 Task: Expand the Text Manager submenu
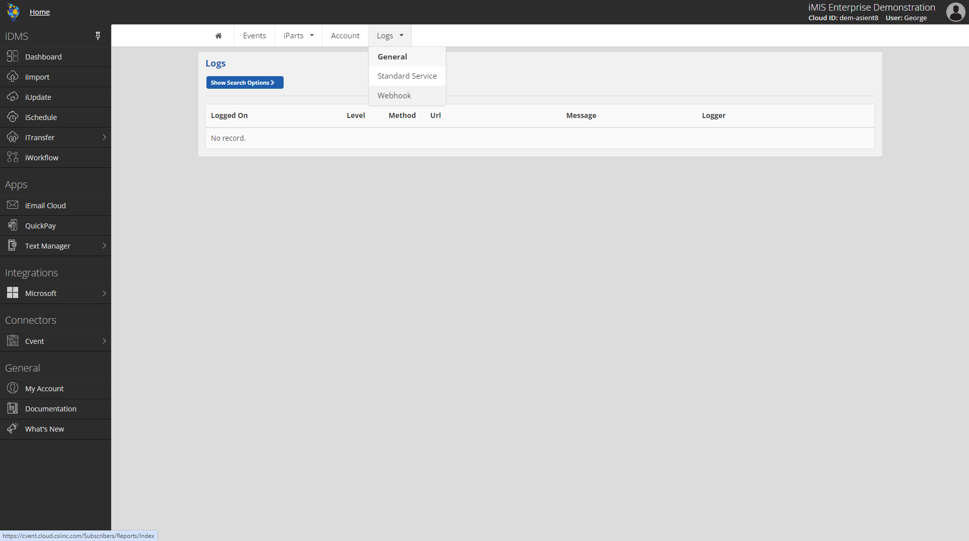(104, 246)
